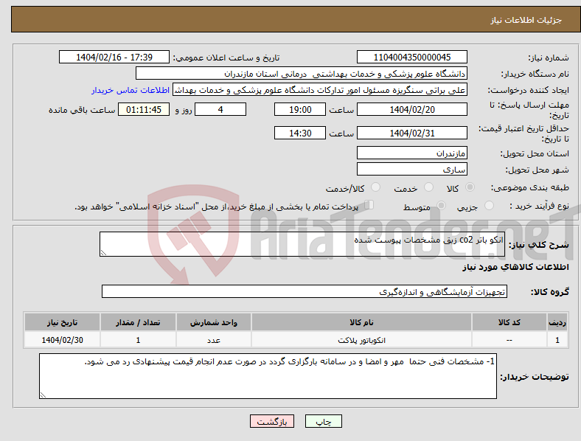Click the response deadline date 1404/02/20
Screen dimensions: 581x441
pyautogui.click(x=411, y=109)
